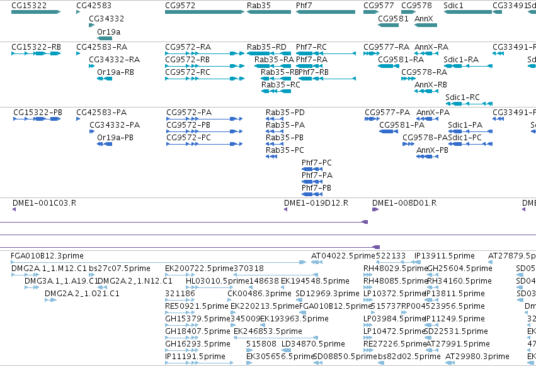This screenshot has width=536, height=366.
Task: Click transcript label CG42583-RA
Action: point(101,47)
